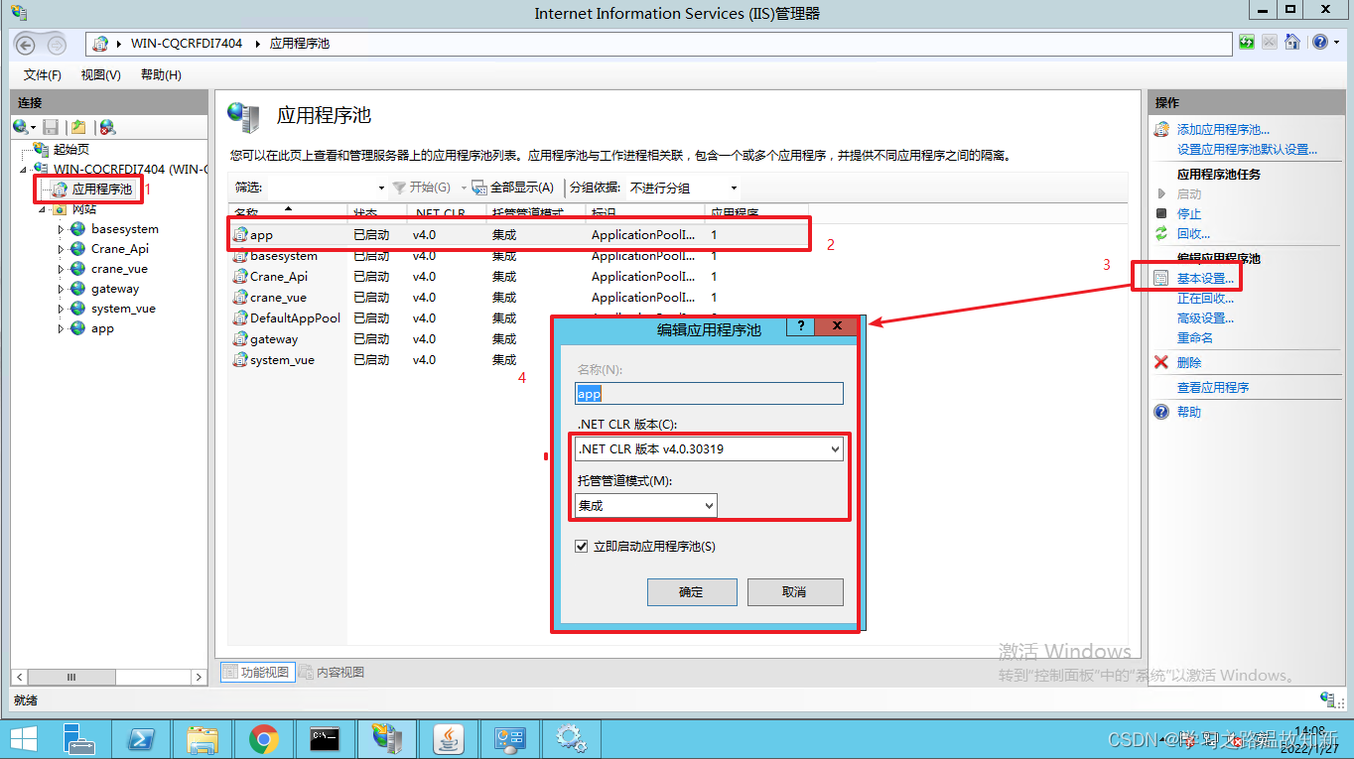1354x759 pixels.
Task: Click the red X Delete icon
Action: [1161, 362]
